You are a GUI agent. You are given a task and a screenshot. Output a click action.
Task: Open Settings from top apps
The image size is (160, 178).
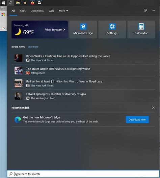tap(112, 29)
